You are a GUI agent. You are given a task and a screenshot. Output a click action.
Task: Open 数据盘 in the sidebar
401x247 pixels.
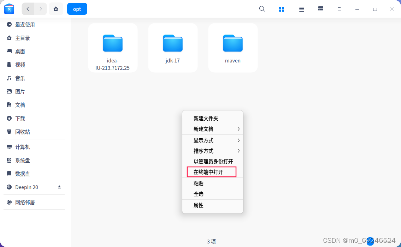pos(34,174)
